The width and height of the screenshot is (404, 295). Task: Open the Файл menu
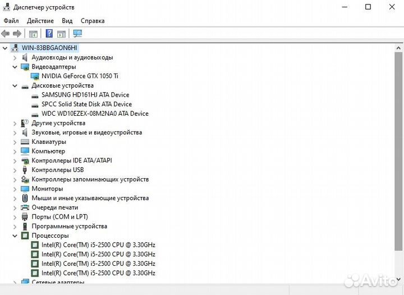(11, 21)
